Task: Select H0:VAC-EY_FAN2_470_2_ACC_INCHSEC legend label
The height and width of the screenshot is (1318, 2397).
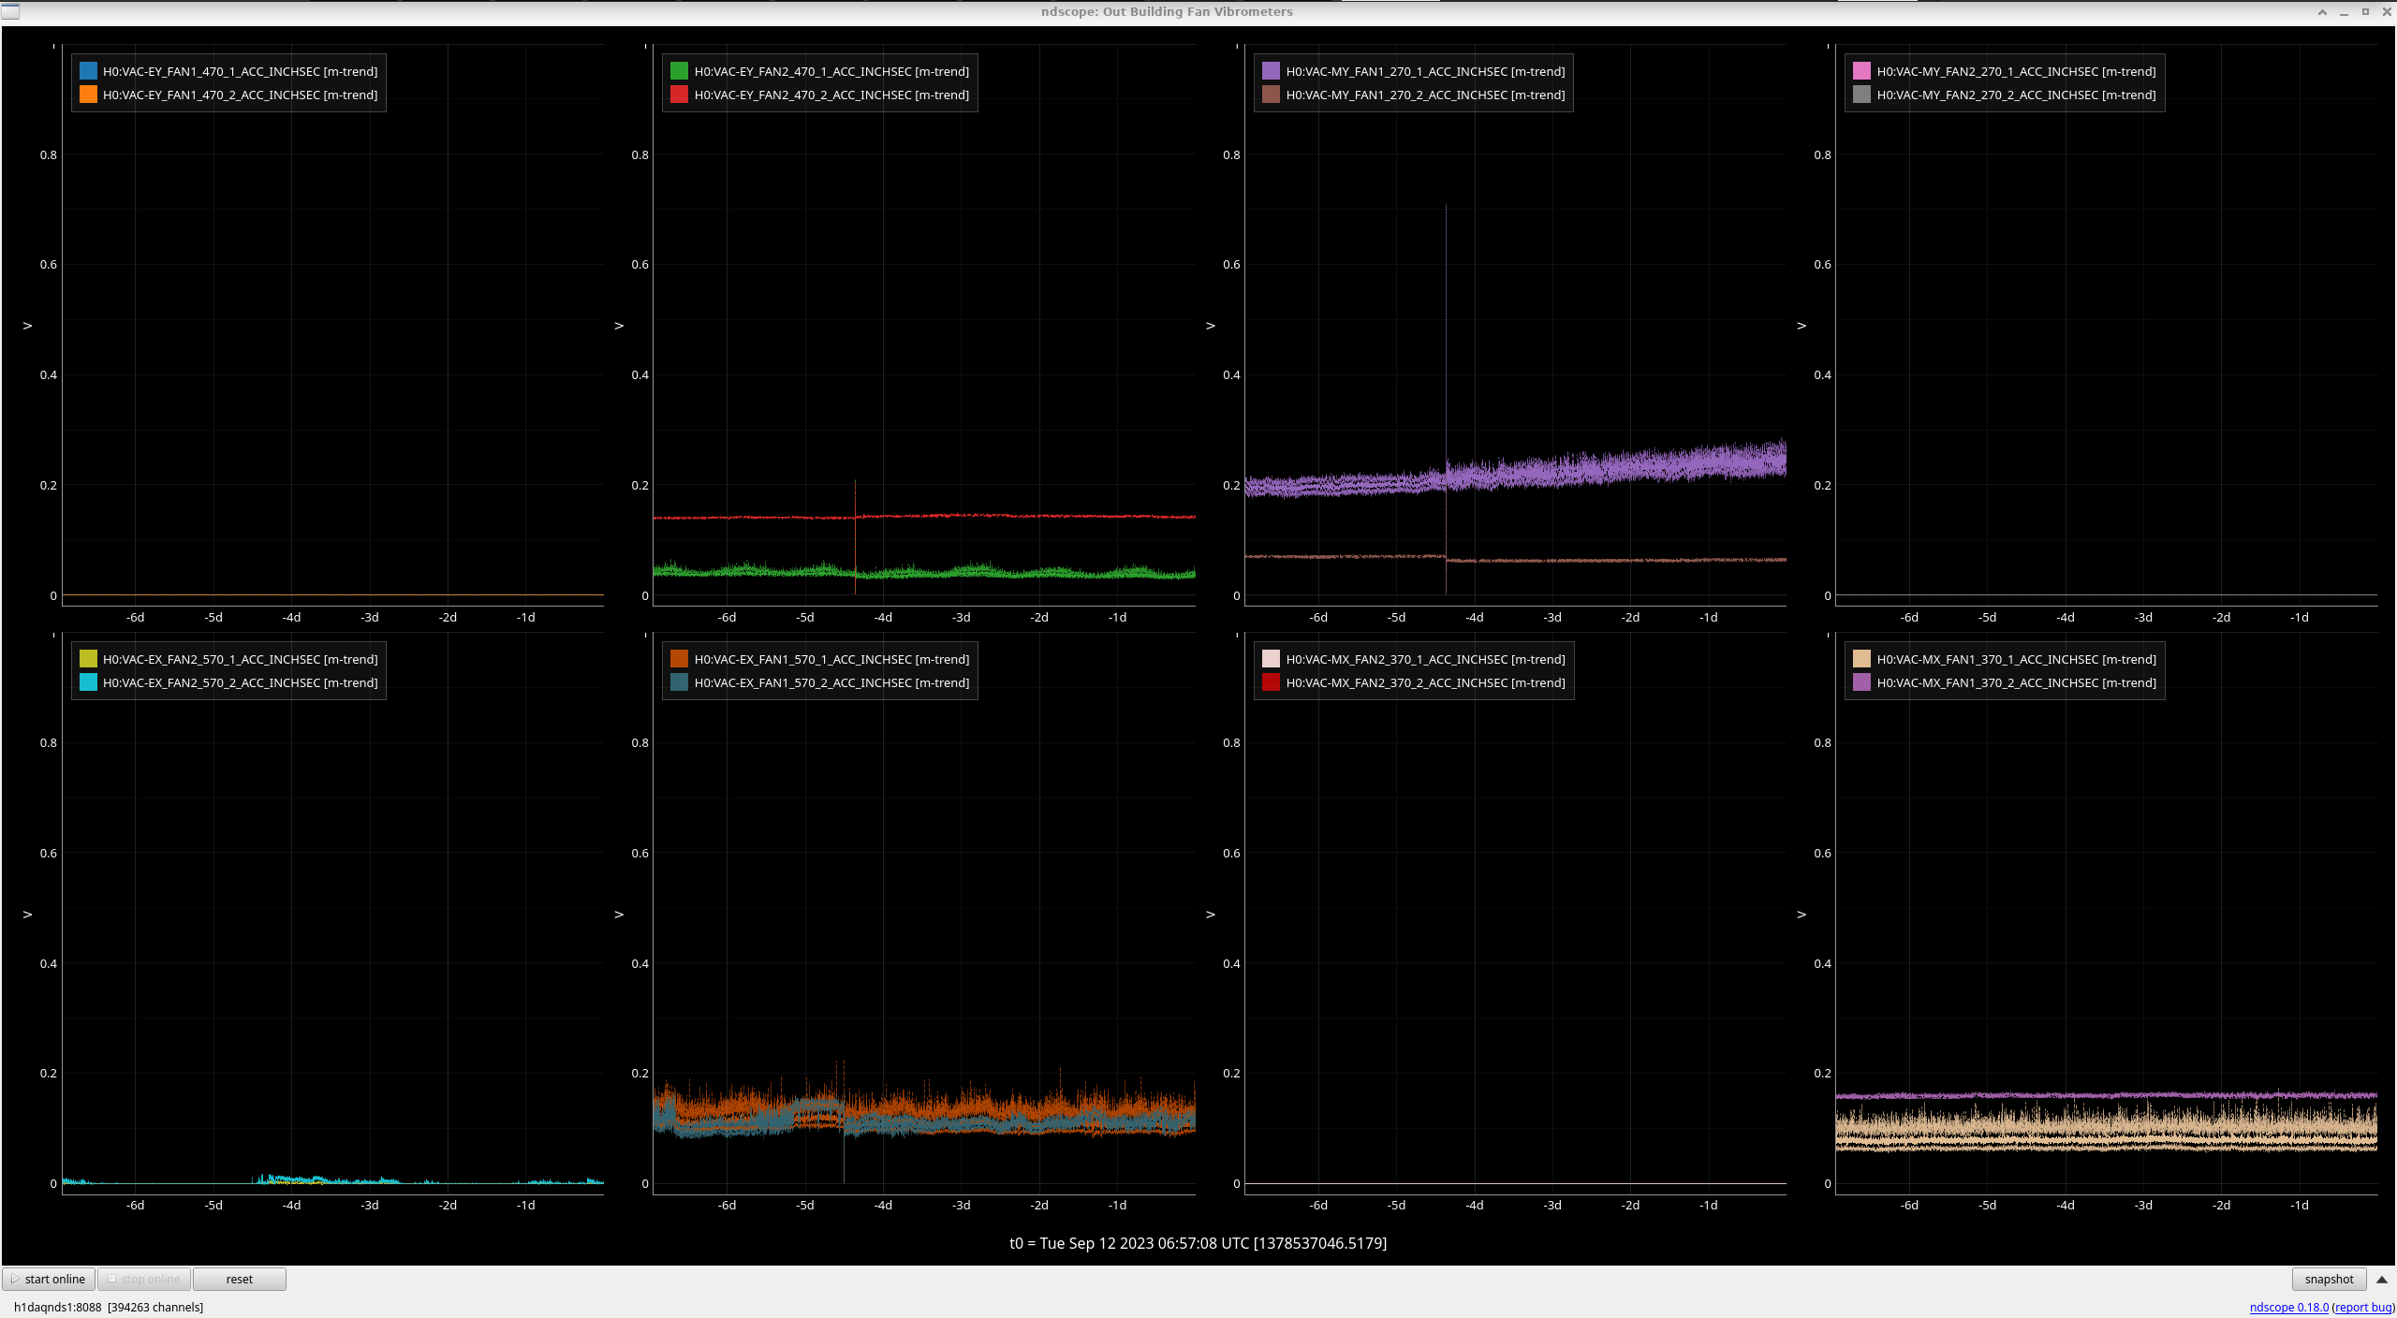Action: coord(831,95)
